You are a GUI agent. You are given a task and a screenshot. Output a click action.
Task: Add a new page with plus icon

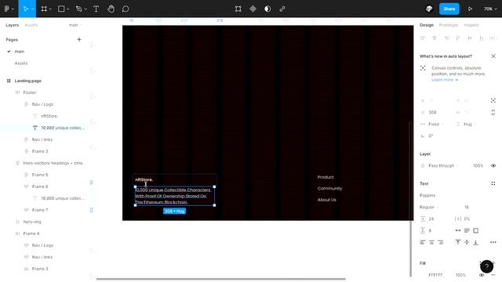(79, 40)
